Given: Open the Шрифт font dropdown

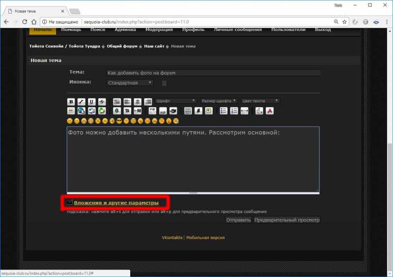Looking at the screenshot, I should click(x=176, y=101).
